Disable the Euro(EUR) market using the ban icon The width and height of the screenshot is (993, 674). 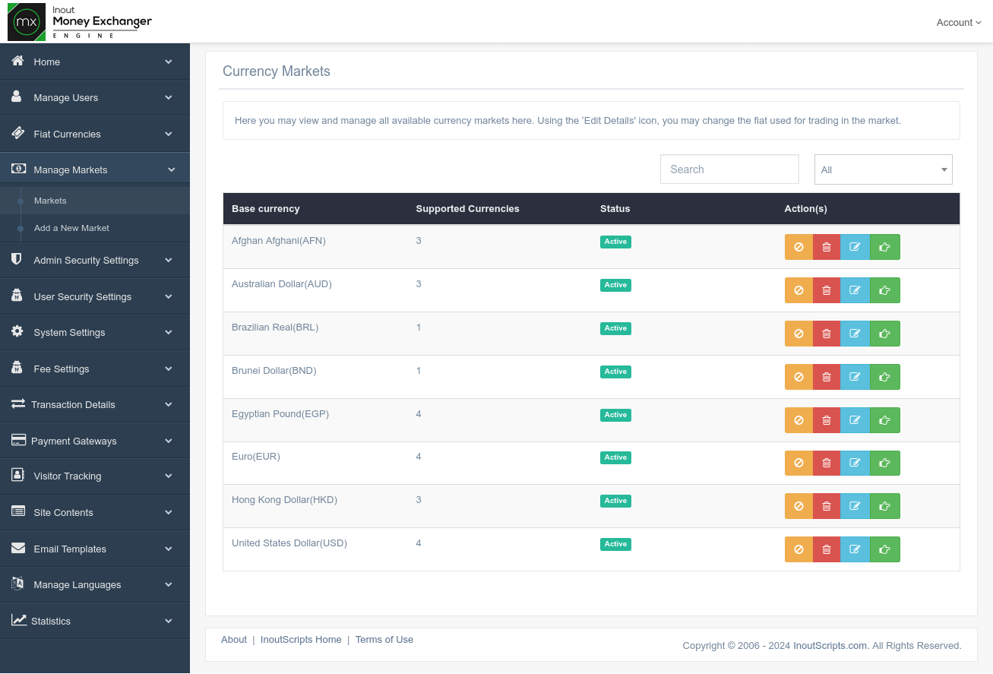799,463
